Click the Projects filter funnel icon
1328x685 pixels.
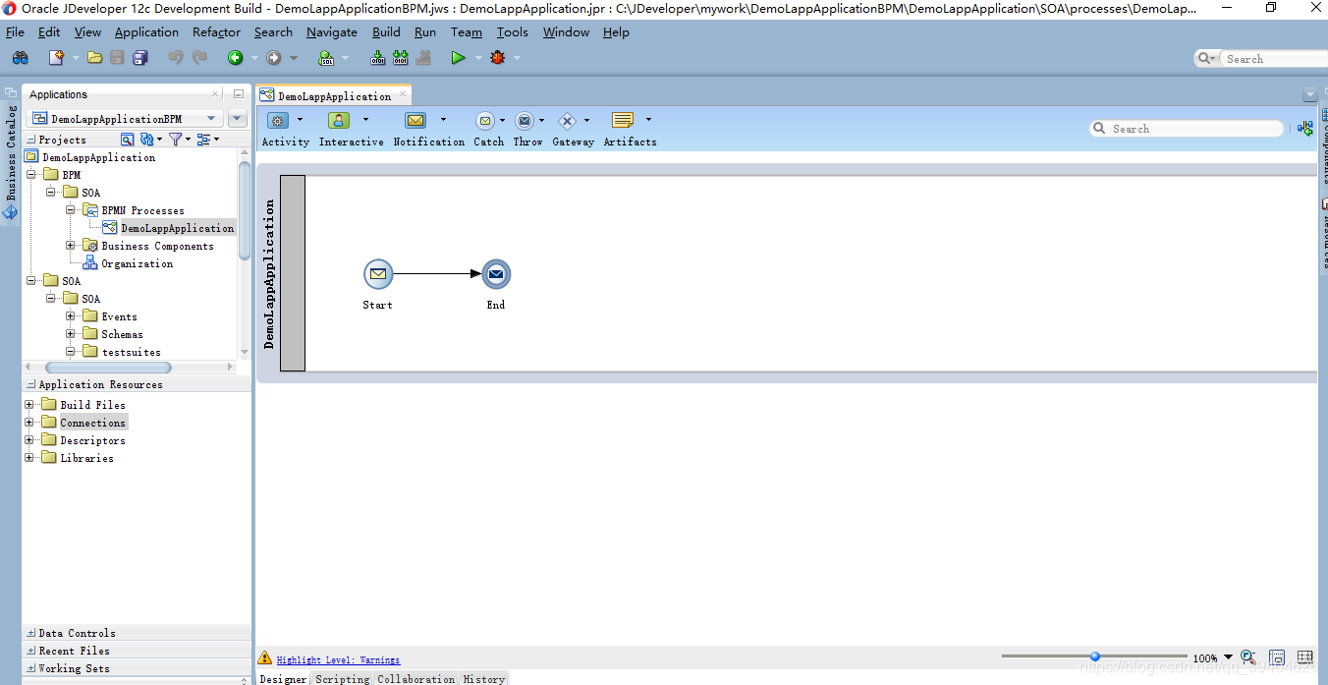point(175,140)
